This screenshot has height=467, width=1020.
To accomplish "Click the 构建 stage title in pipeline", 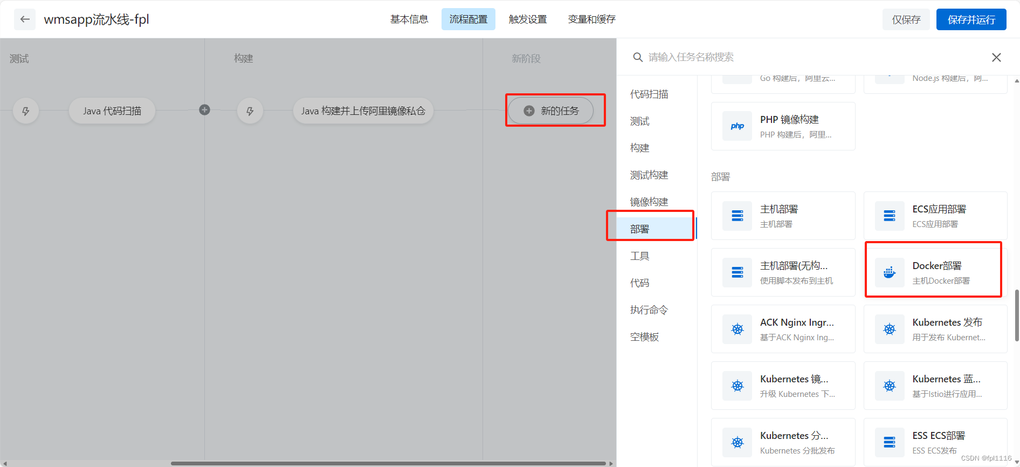I will (x=243, y=58).
